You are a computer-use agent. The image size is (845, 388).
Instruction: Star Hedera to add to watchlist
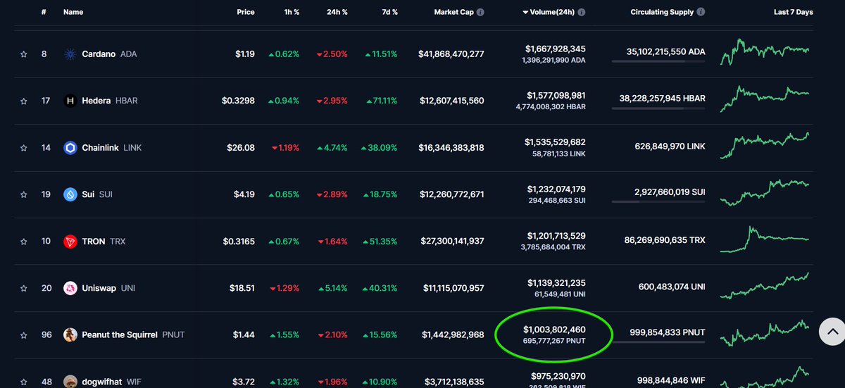pos(23,101)
